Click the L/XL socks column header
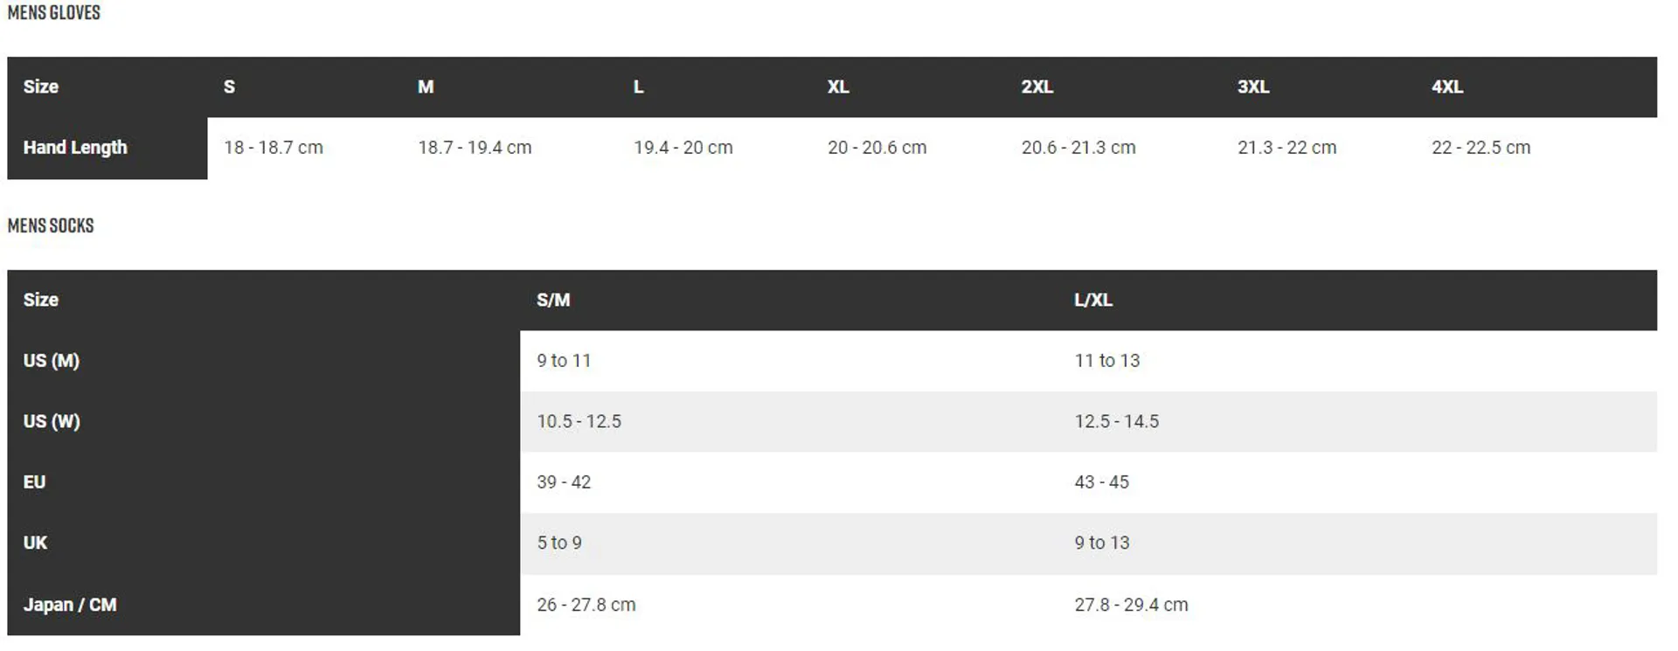This screenshot has height=651, width=1678. 1093,300
